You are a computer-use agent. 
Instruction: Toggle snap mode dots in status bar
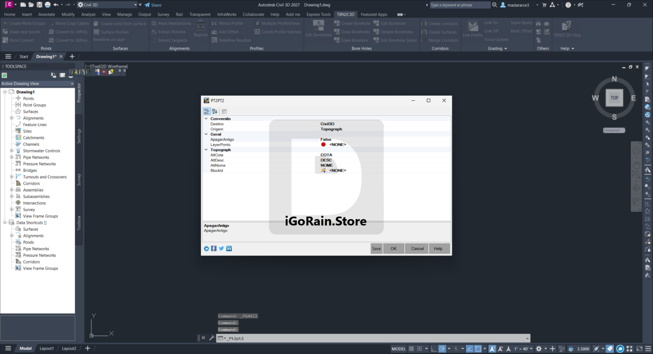pos(420,349)
